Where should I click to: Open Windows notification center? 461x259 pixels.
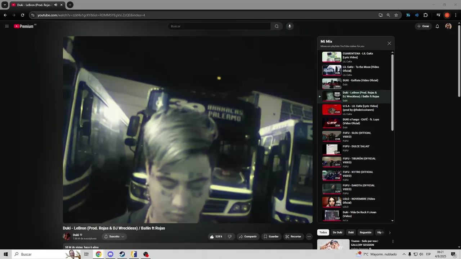pyautogui.click(x=453, y=254)
